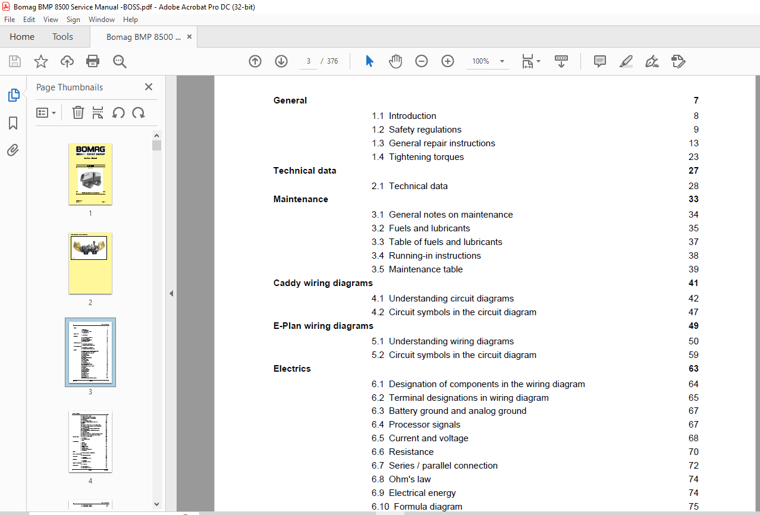The image size is (760, 515).
Task: Click '4.1 Understanding circuit diagrams' entry
Action: 442,299
